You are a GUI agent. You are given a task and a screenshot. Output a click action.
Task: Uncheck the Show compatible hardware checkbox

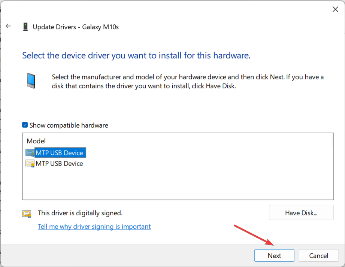[x=25, y=125]
